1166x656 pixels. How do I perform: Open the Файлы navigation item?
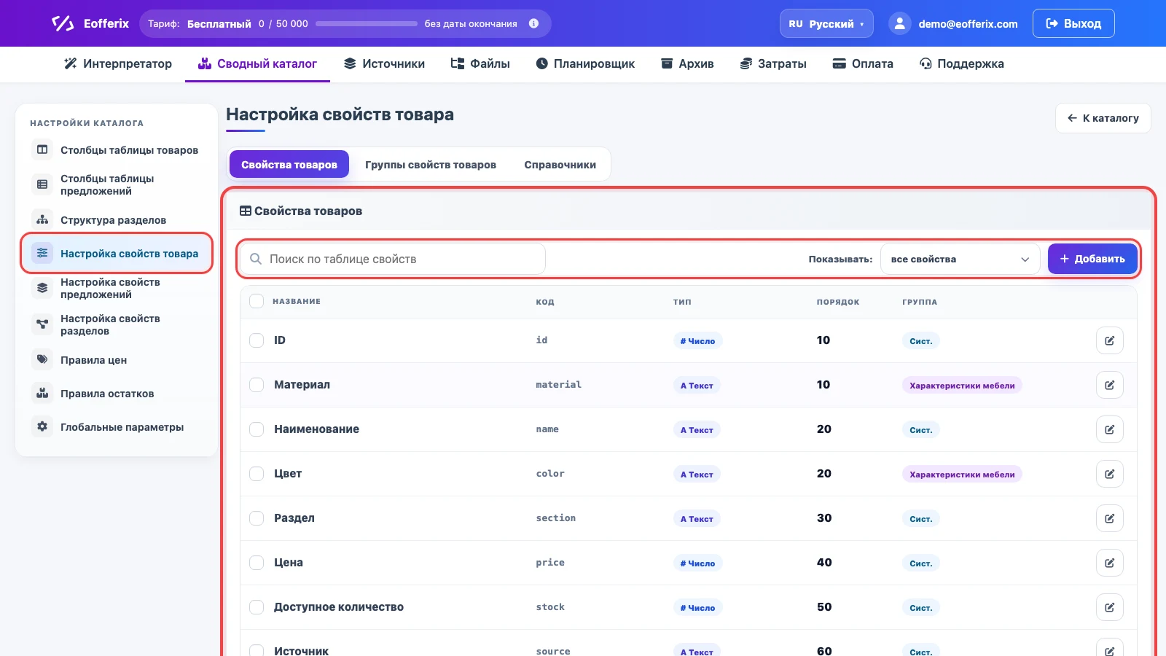[x=480, y=63]
